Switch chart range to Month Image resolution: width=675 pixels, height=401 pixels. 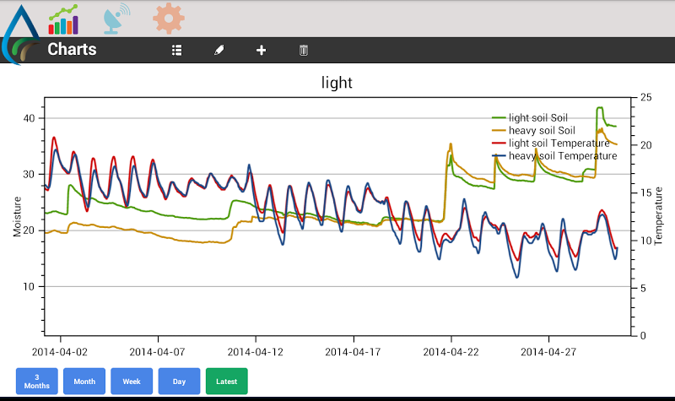tap(84, 382)
